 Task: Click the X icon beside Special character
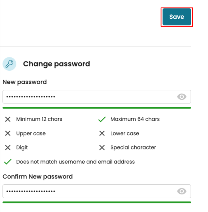click(102, 147)
